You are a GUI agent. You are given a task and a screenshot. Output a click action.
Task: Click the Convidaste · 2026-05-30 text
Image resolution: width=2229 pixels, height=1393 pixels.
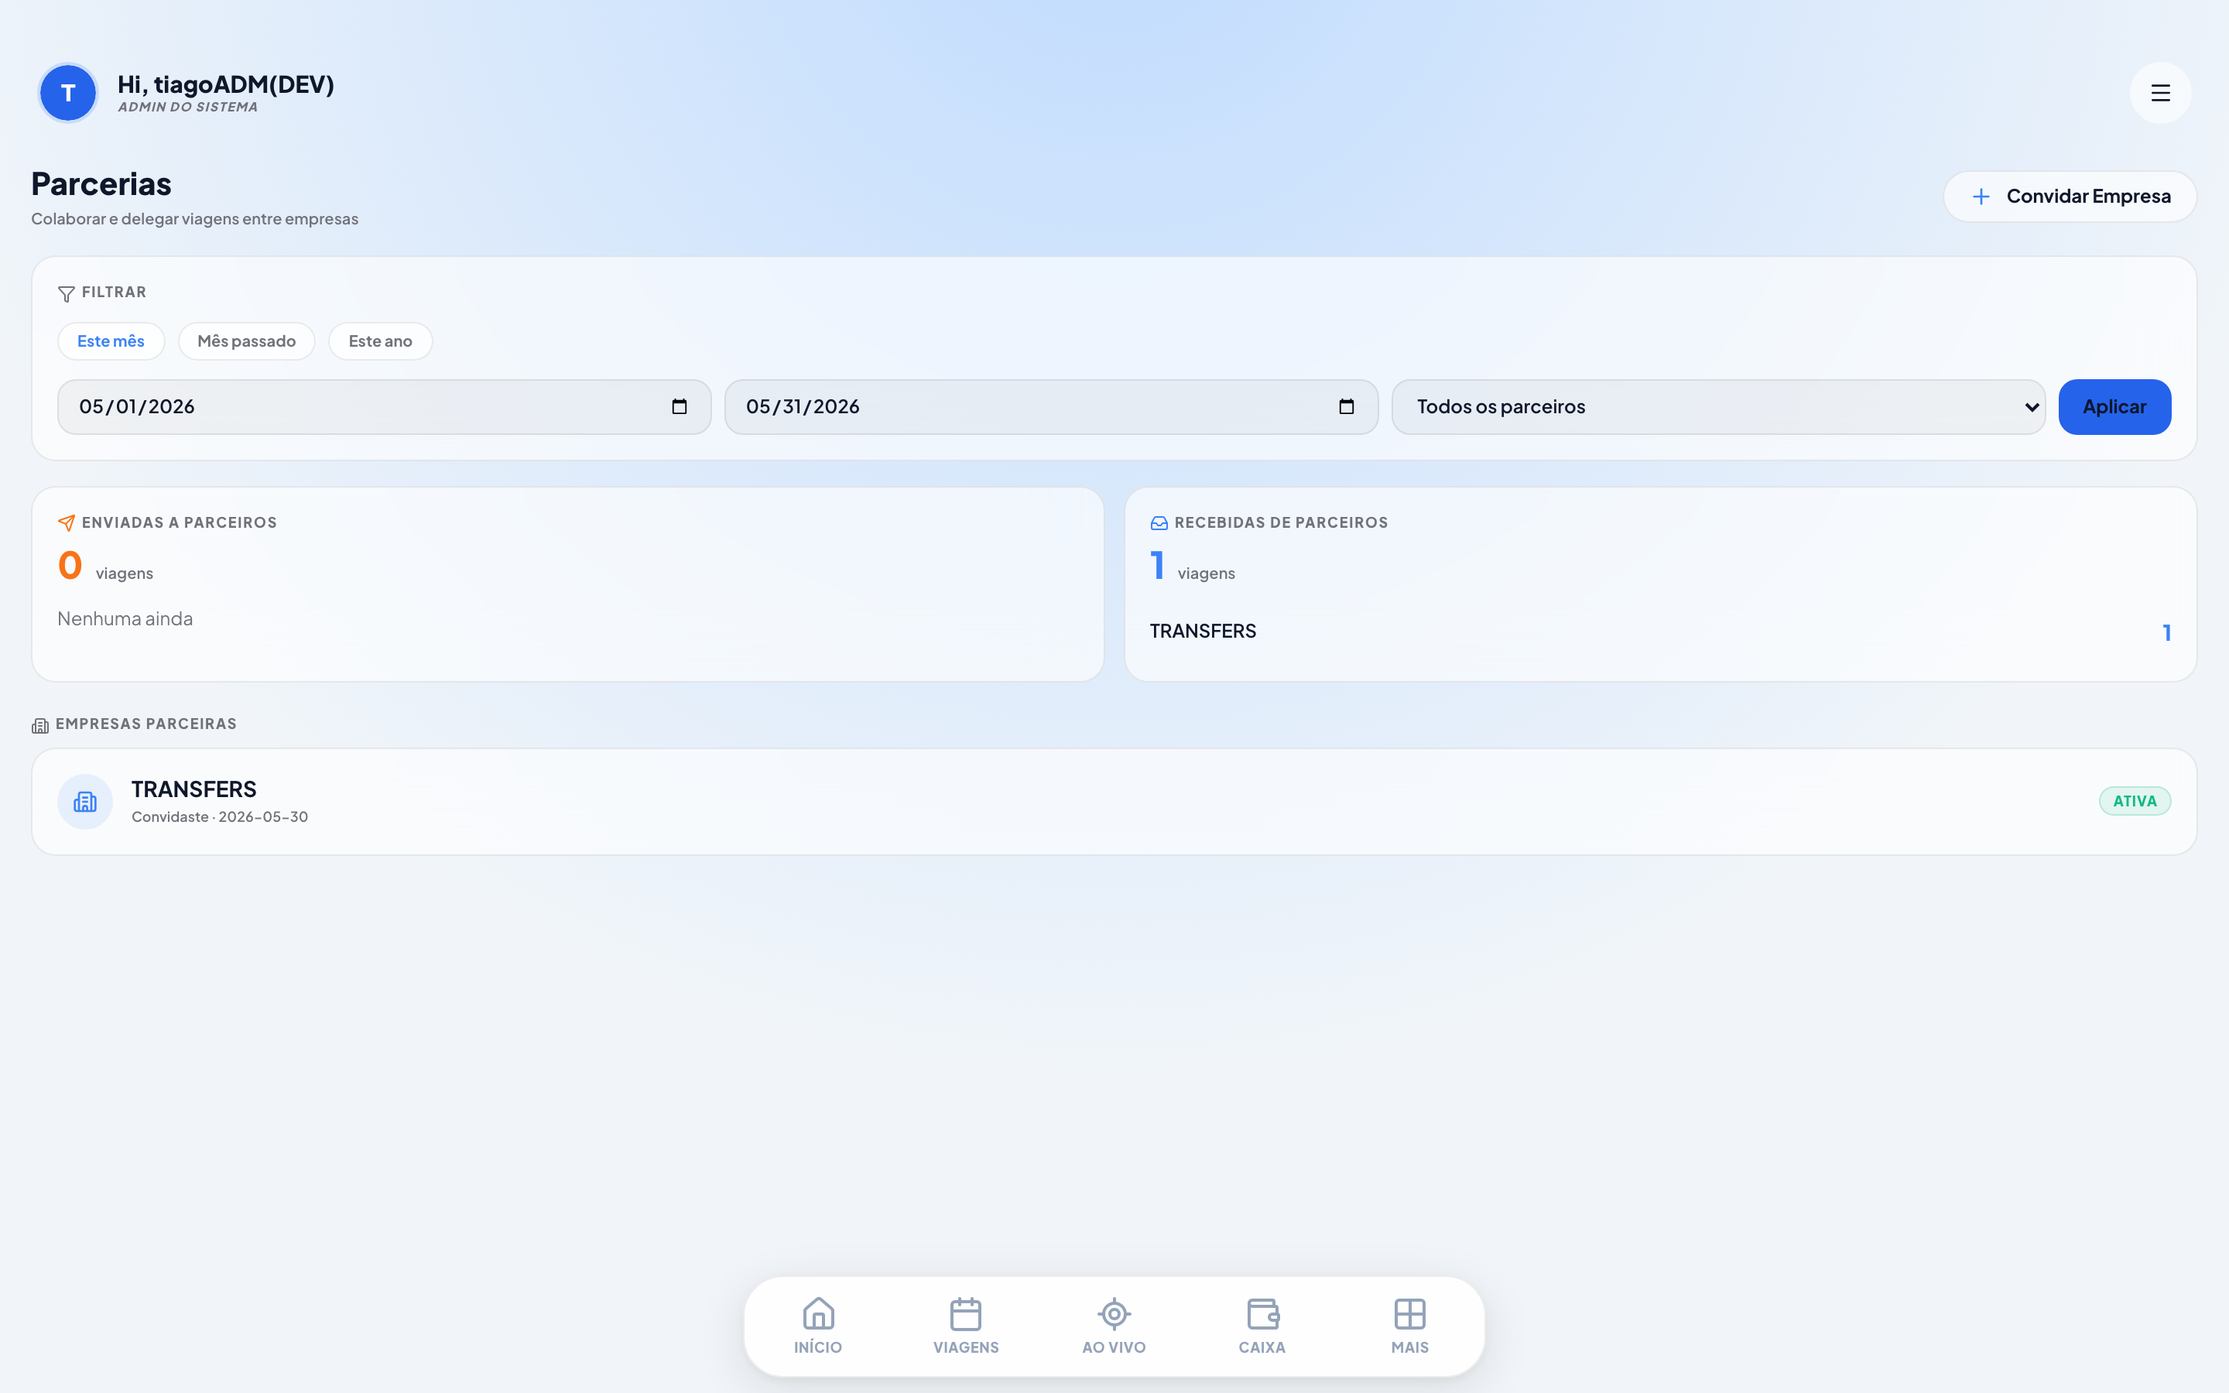[219, 817]
